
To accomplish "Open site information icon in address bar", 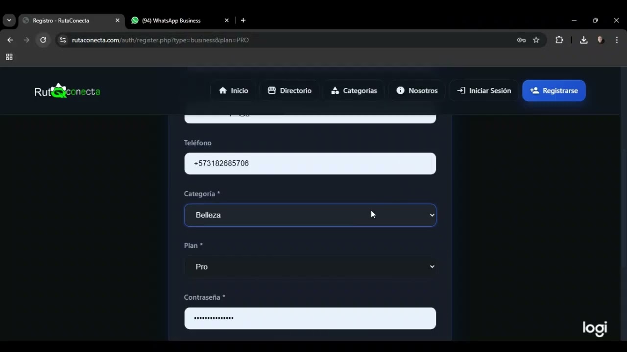I will (62, 40).
